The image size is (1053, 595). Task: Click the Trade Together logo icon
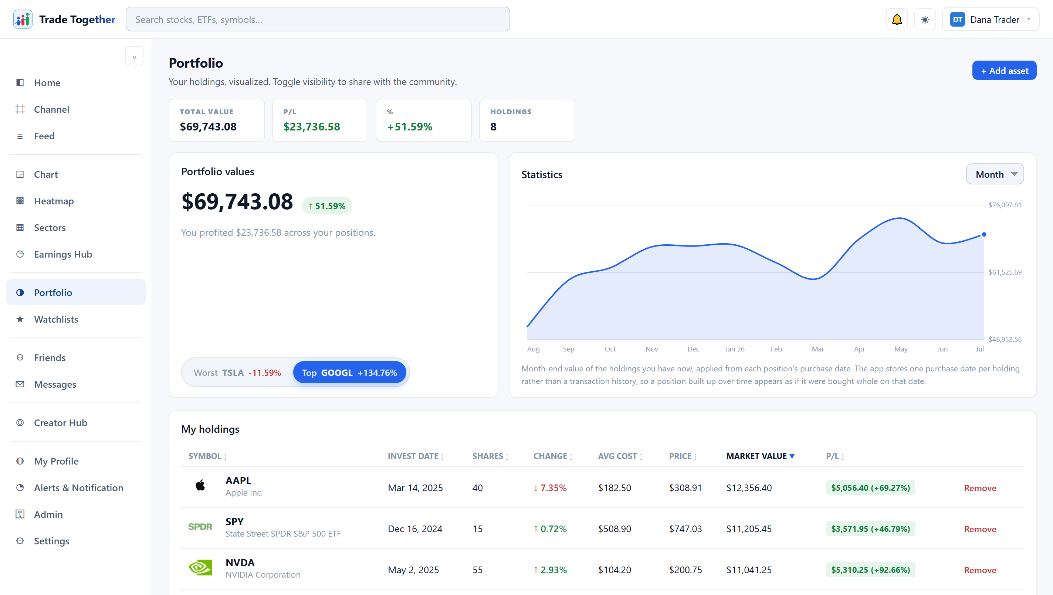(23, 19)
